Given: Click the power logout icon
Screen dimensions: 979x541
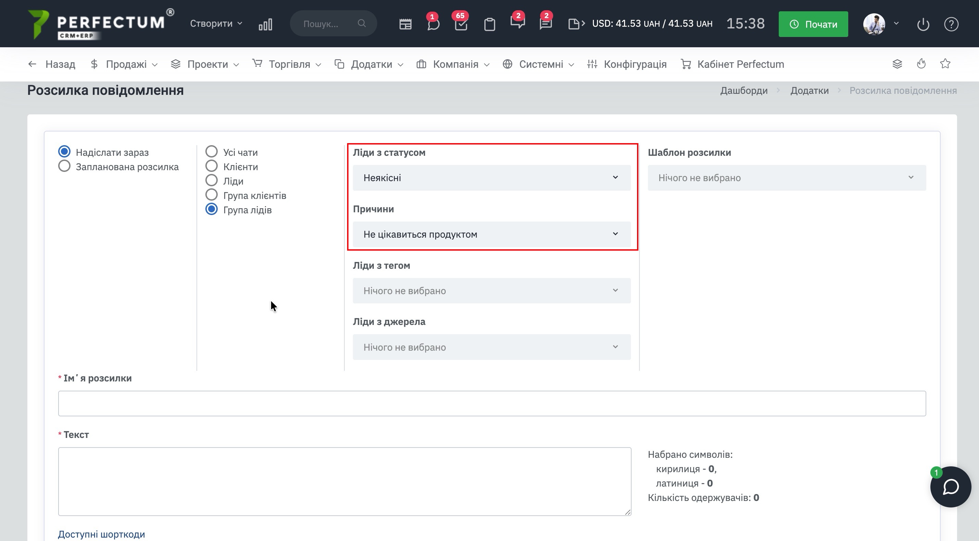Looking at the screenshot, I should (x=923, y=24).
